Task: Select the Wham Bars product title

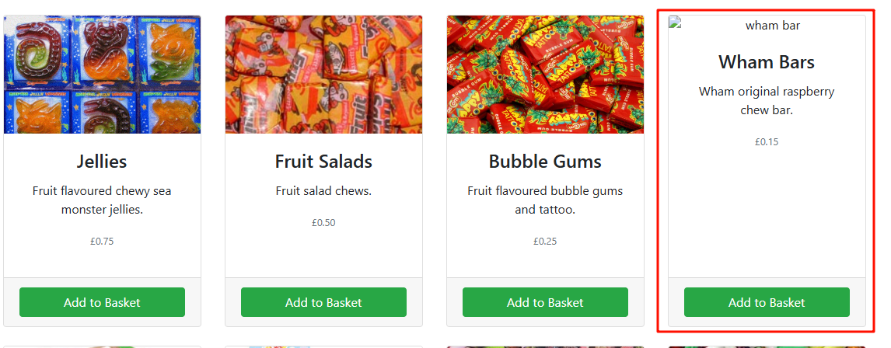Action: pyautogui.click(x=767, y=62)
